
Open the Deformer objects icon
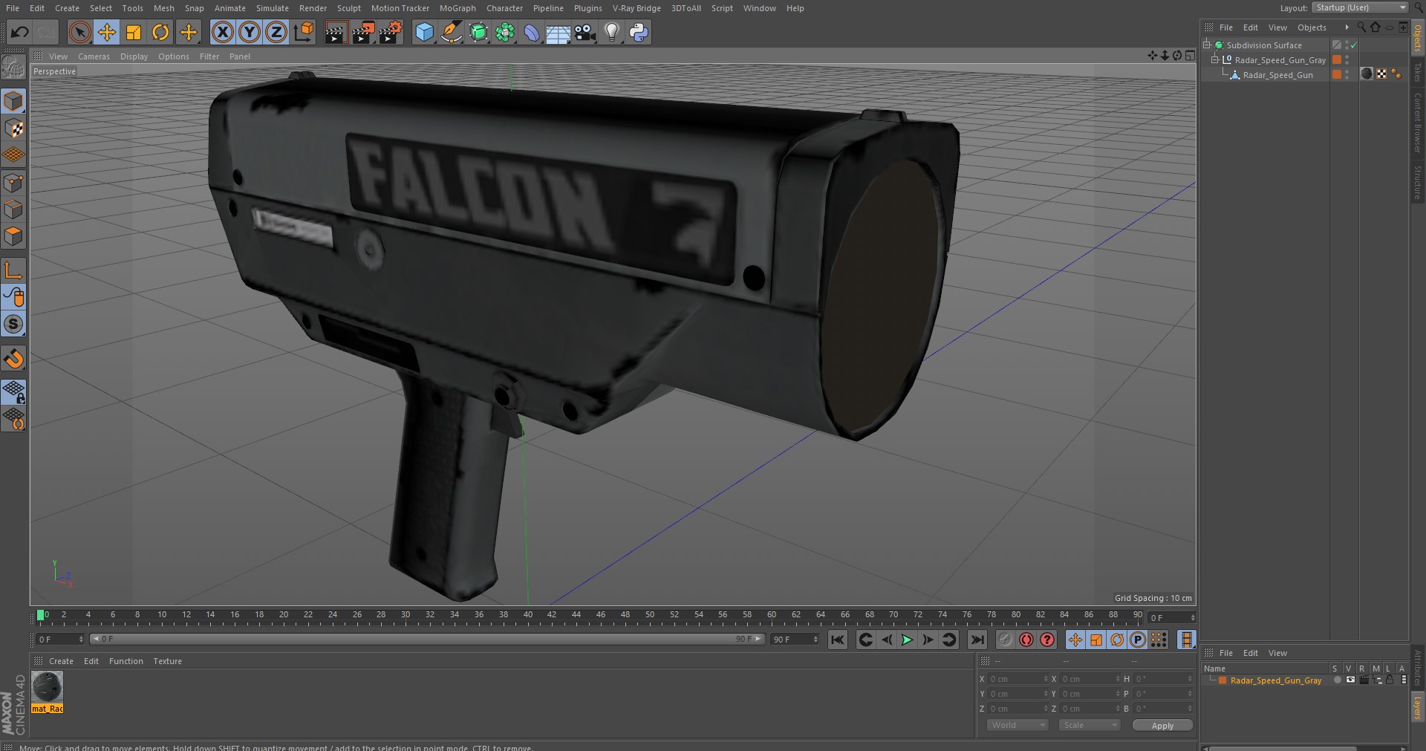(x=532, y=32)
